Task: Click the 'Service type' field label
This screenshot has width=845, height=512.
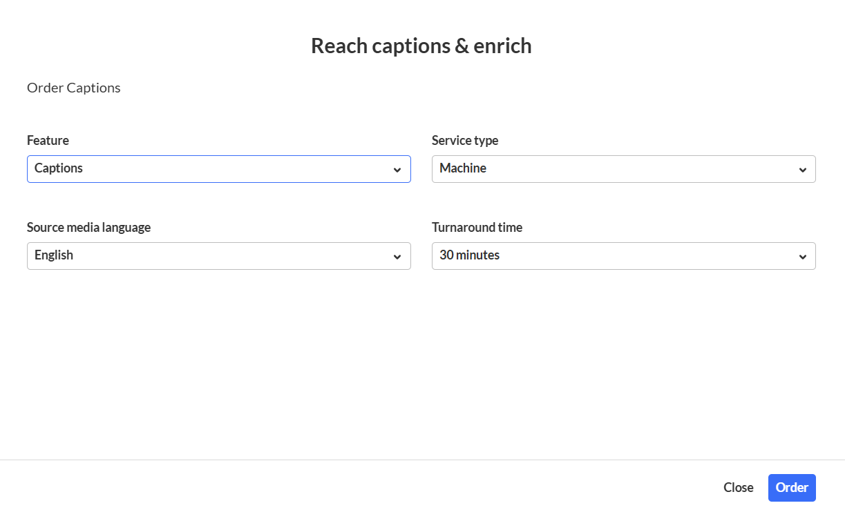Action: coord(465,141)
